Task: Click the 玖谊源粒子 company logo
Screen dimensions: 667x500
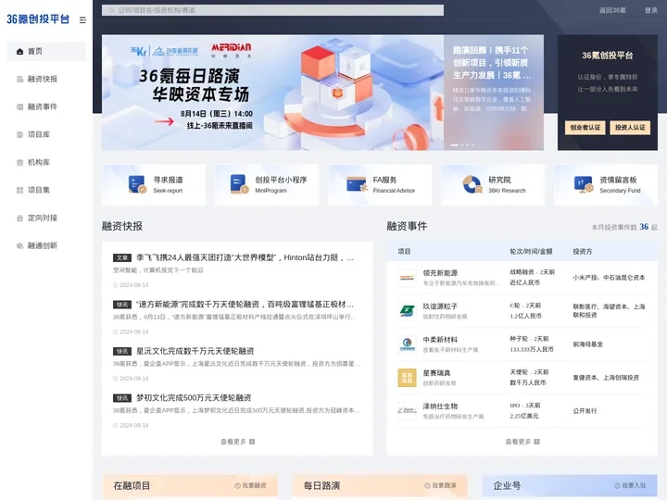Action: pos(407,311)
